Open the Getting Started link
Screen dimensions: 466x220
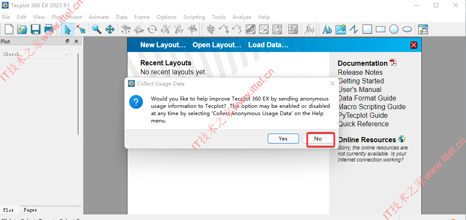point(361,81)
